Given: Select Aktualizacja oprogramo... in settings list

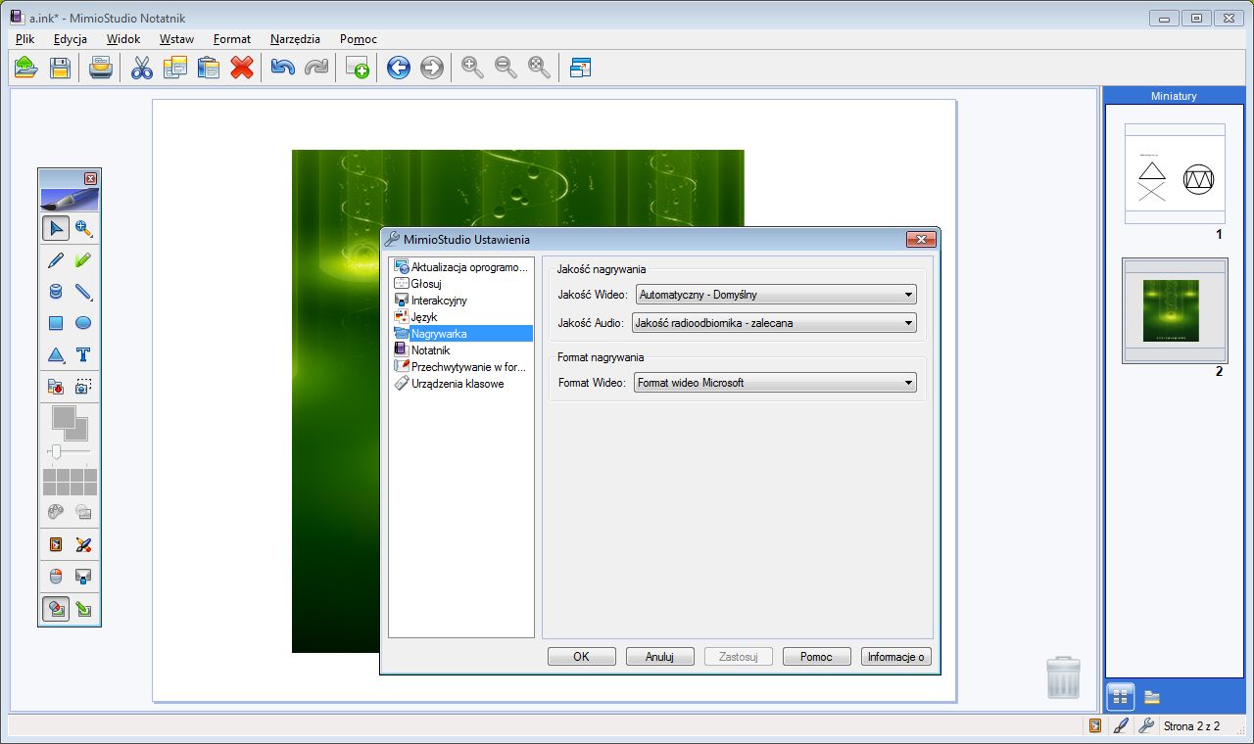Looking at the screenshot, I should (x=461, y=266).
